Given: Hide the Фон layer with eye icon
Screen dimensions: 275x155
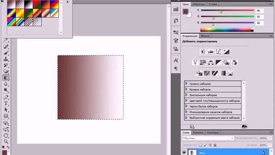Looking at the screenshot, I should pos(184,152).
